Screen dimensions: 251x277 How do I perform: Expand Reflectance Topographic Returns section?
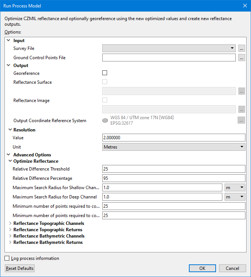click(x=10, y=230)
